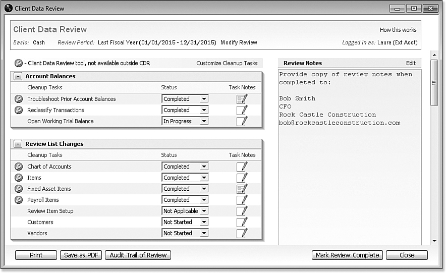Click CDR tool icon beside Payroll Items
446x273 pixels.
pyautogui.click(x=19, y=200)
